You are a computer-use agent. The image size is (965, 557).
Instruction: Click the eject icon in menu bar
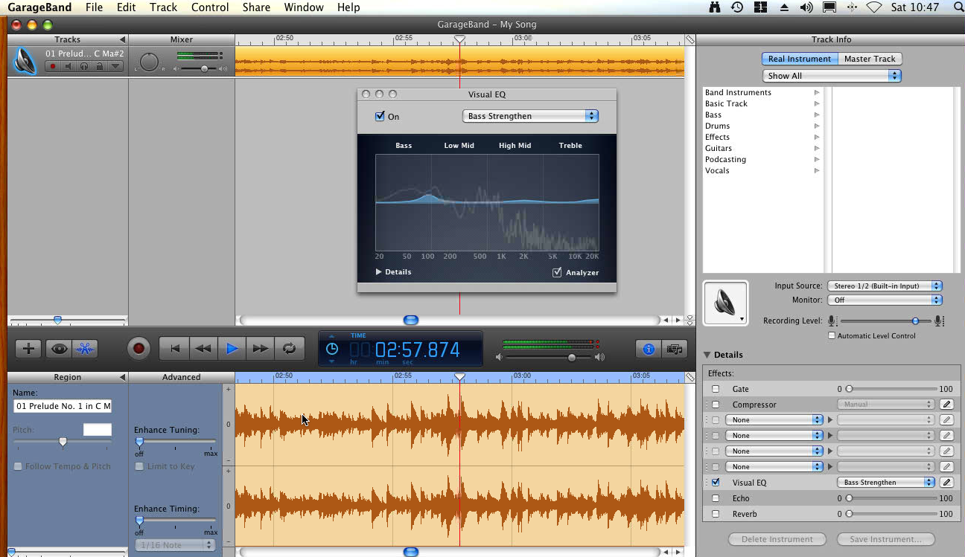[784, 7]
